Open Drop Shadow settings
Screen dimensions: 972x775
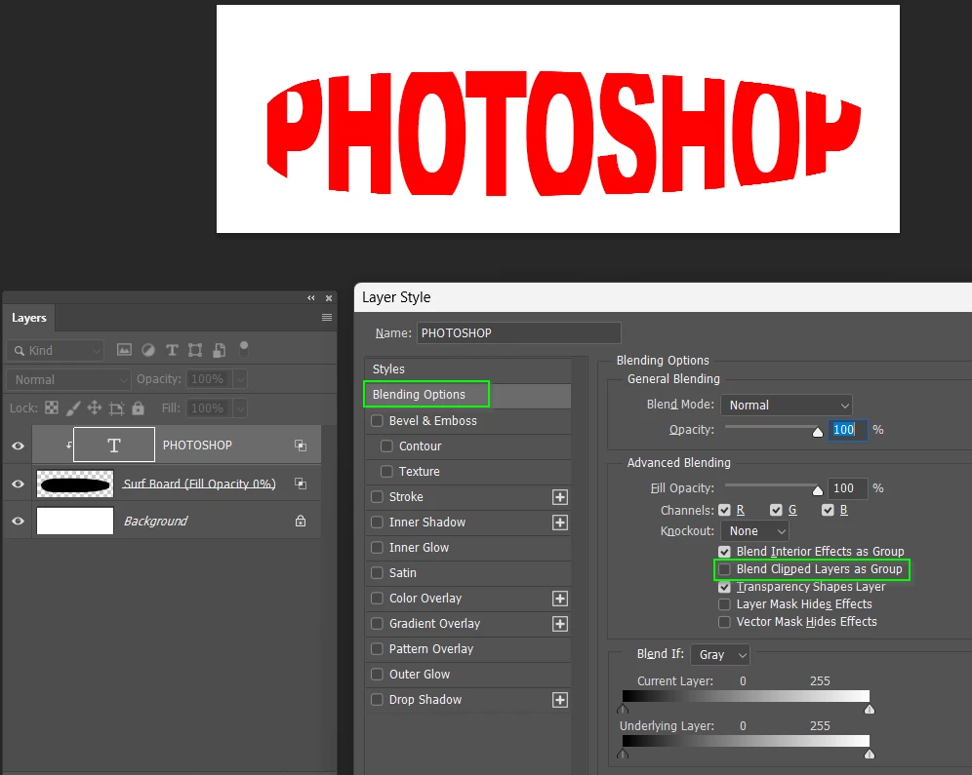point(425,700)
